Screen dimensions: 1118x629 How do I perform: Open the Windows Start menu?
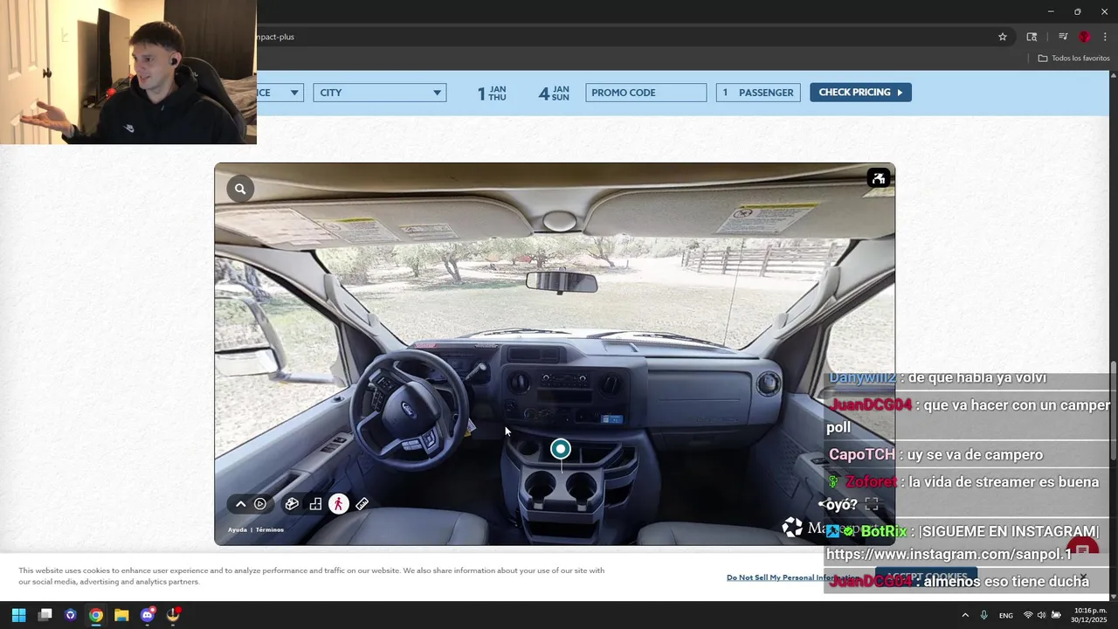[18, 615]
